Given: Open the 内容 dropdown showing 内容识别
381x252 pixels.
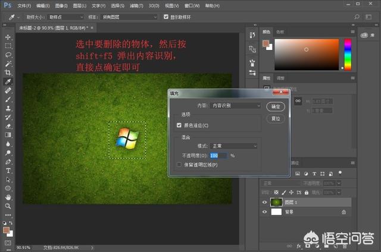Looking at the screenshot, I should (236, 105).
